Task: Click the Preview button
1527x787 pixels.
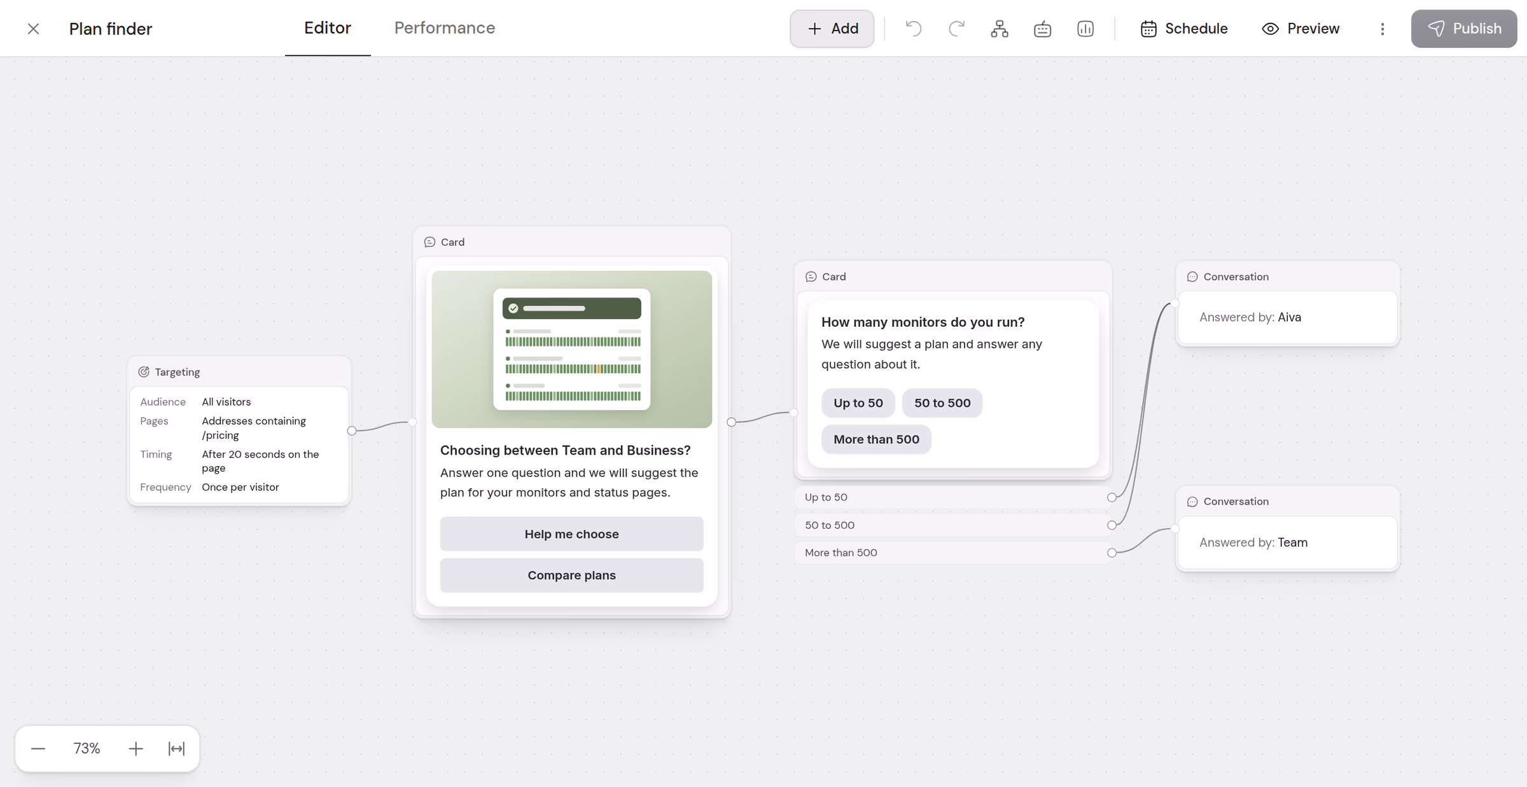Action: (x=1300, y=29)
